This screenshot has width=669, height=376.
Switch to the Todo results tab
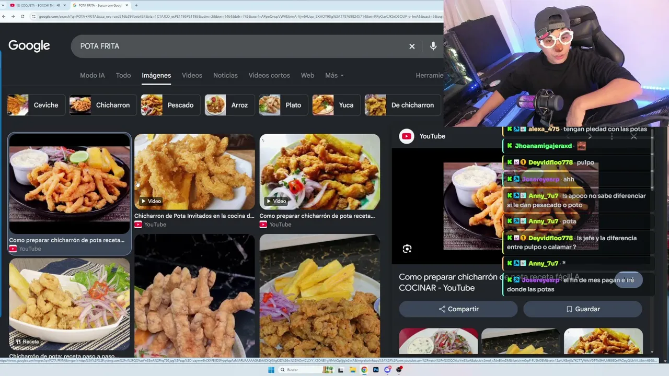(123, 75)
